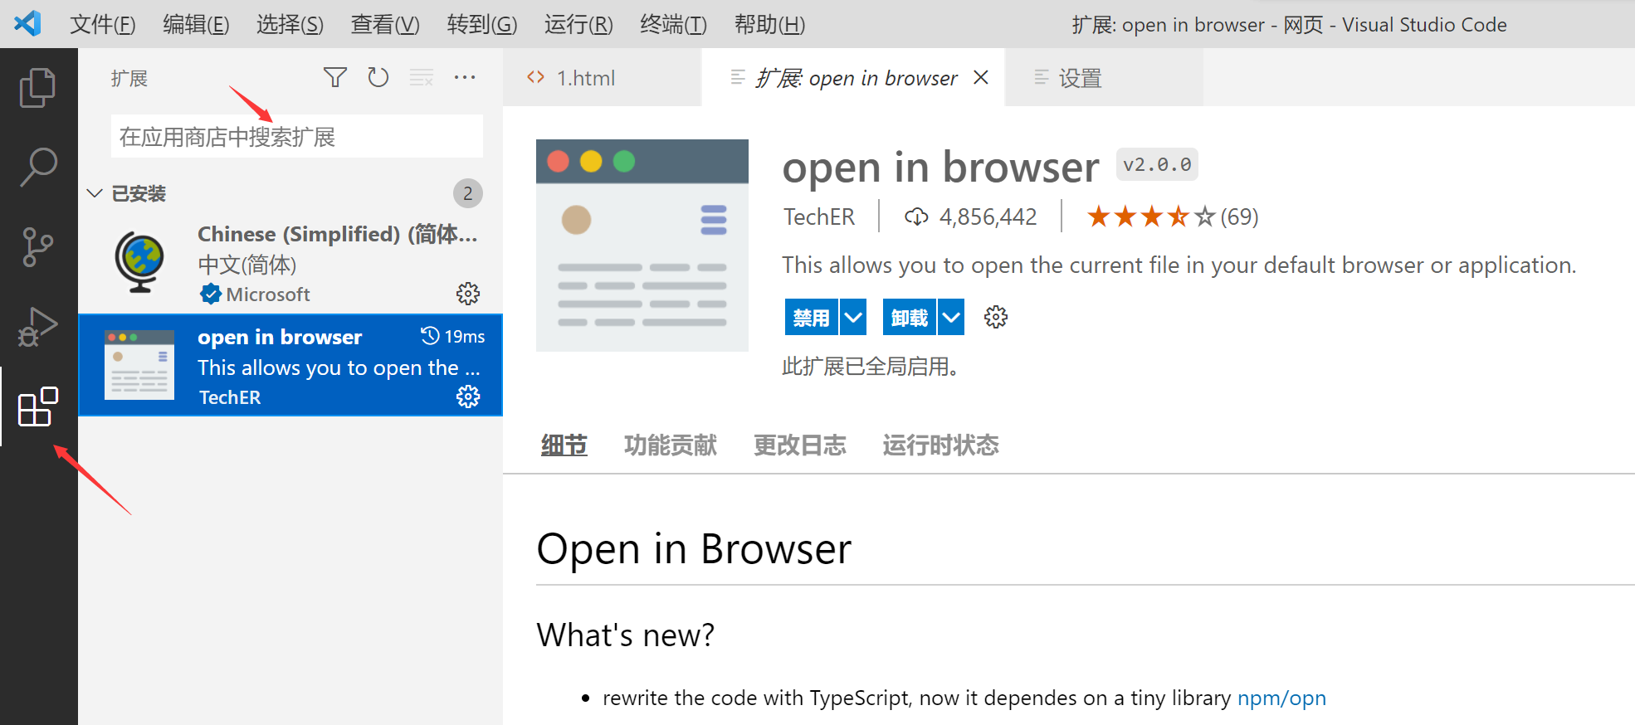This screenshot has width=1635, height=725.
Task: Click the TechER publisher name in details
Action: click(x=819, y=217)
